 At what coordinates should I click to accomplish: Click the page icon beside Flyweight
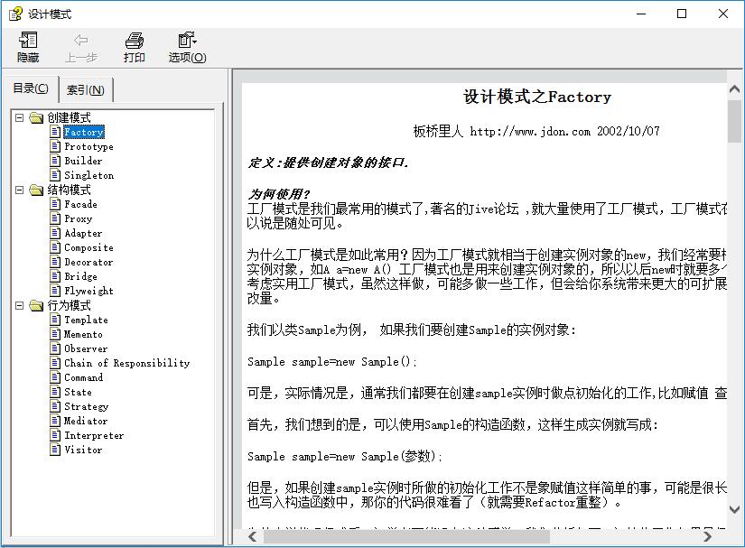click(x=56, y=290)
